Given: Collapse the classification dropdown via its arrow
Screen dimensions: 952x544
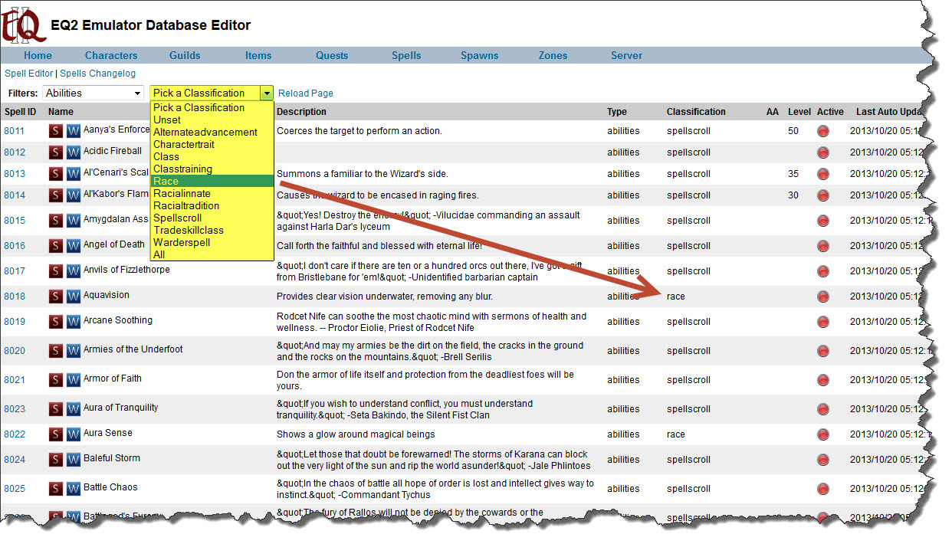Looking at the screenshot, I should [x=266, y=93].
